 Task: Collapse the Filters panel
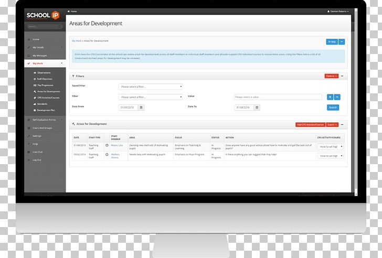coord(343,76)
